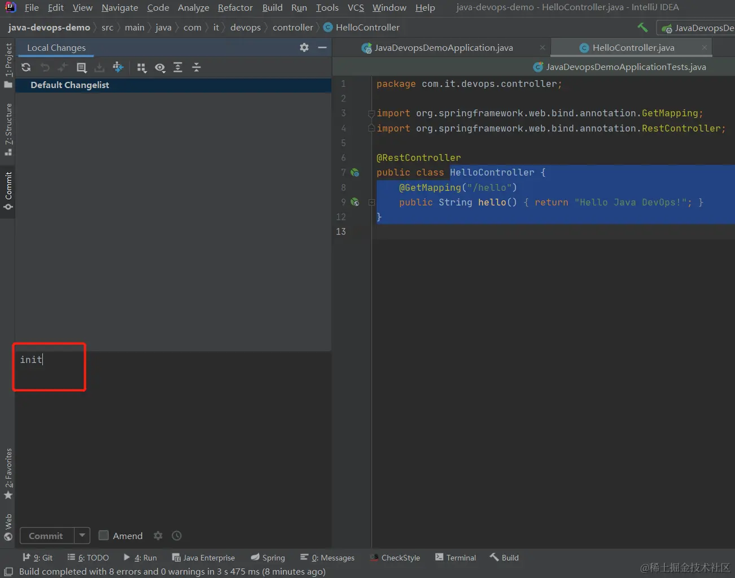Click the Collapse All icon

click(x=196, y=67)
